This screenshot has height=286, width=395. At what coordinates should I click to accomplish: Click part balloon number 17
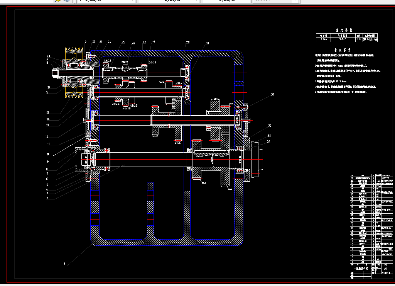tap(49, 88)
